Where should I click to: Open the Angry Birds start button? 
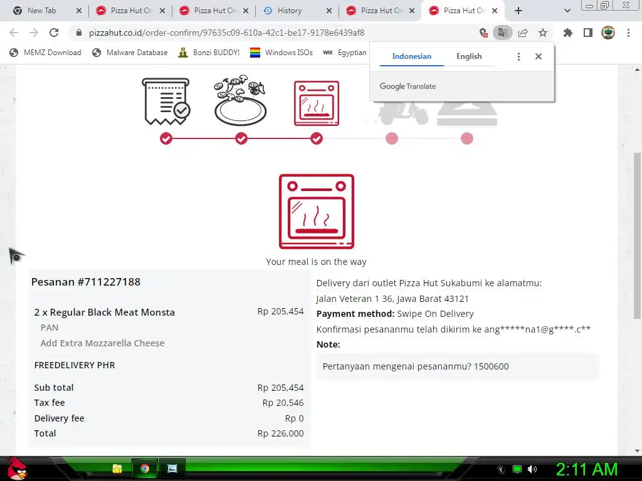(18, 468)
